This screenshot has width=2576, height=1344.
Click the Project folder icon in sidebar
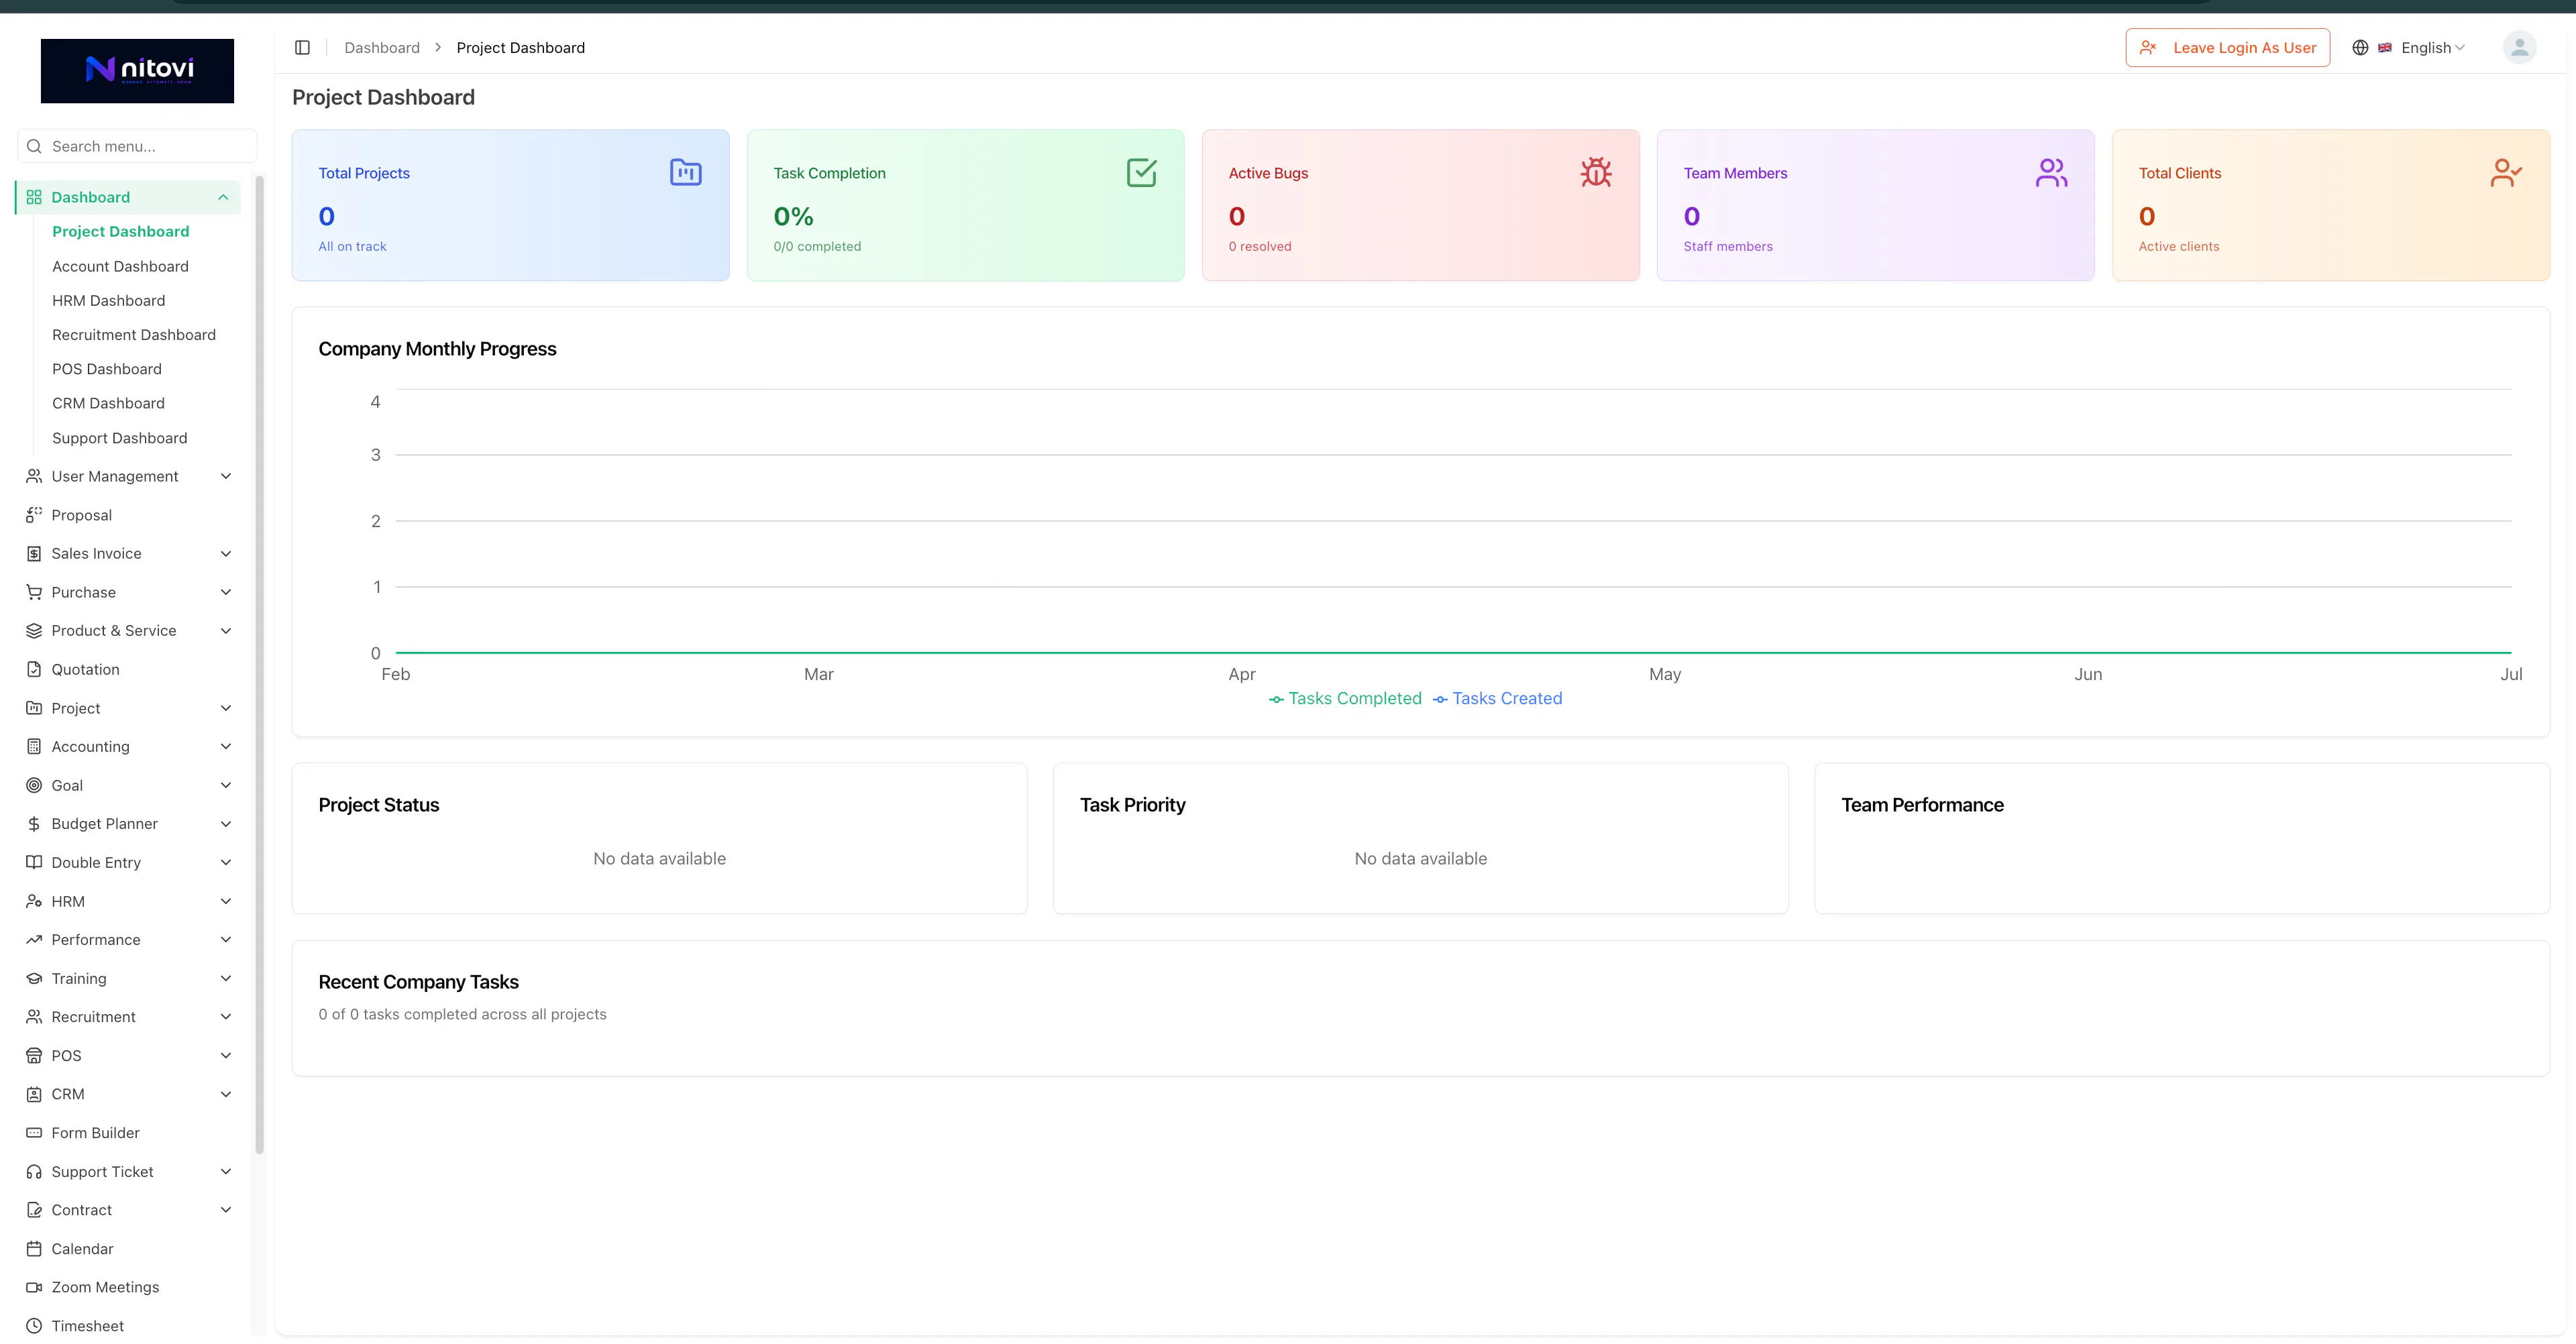(x=34, y=708)
